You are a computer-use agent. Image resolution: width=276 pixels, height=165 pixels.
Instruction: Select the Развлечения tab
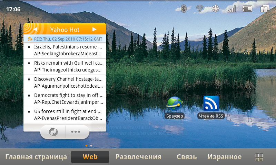(138, 157)
